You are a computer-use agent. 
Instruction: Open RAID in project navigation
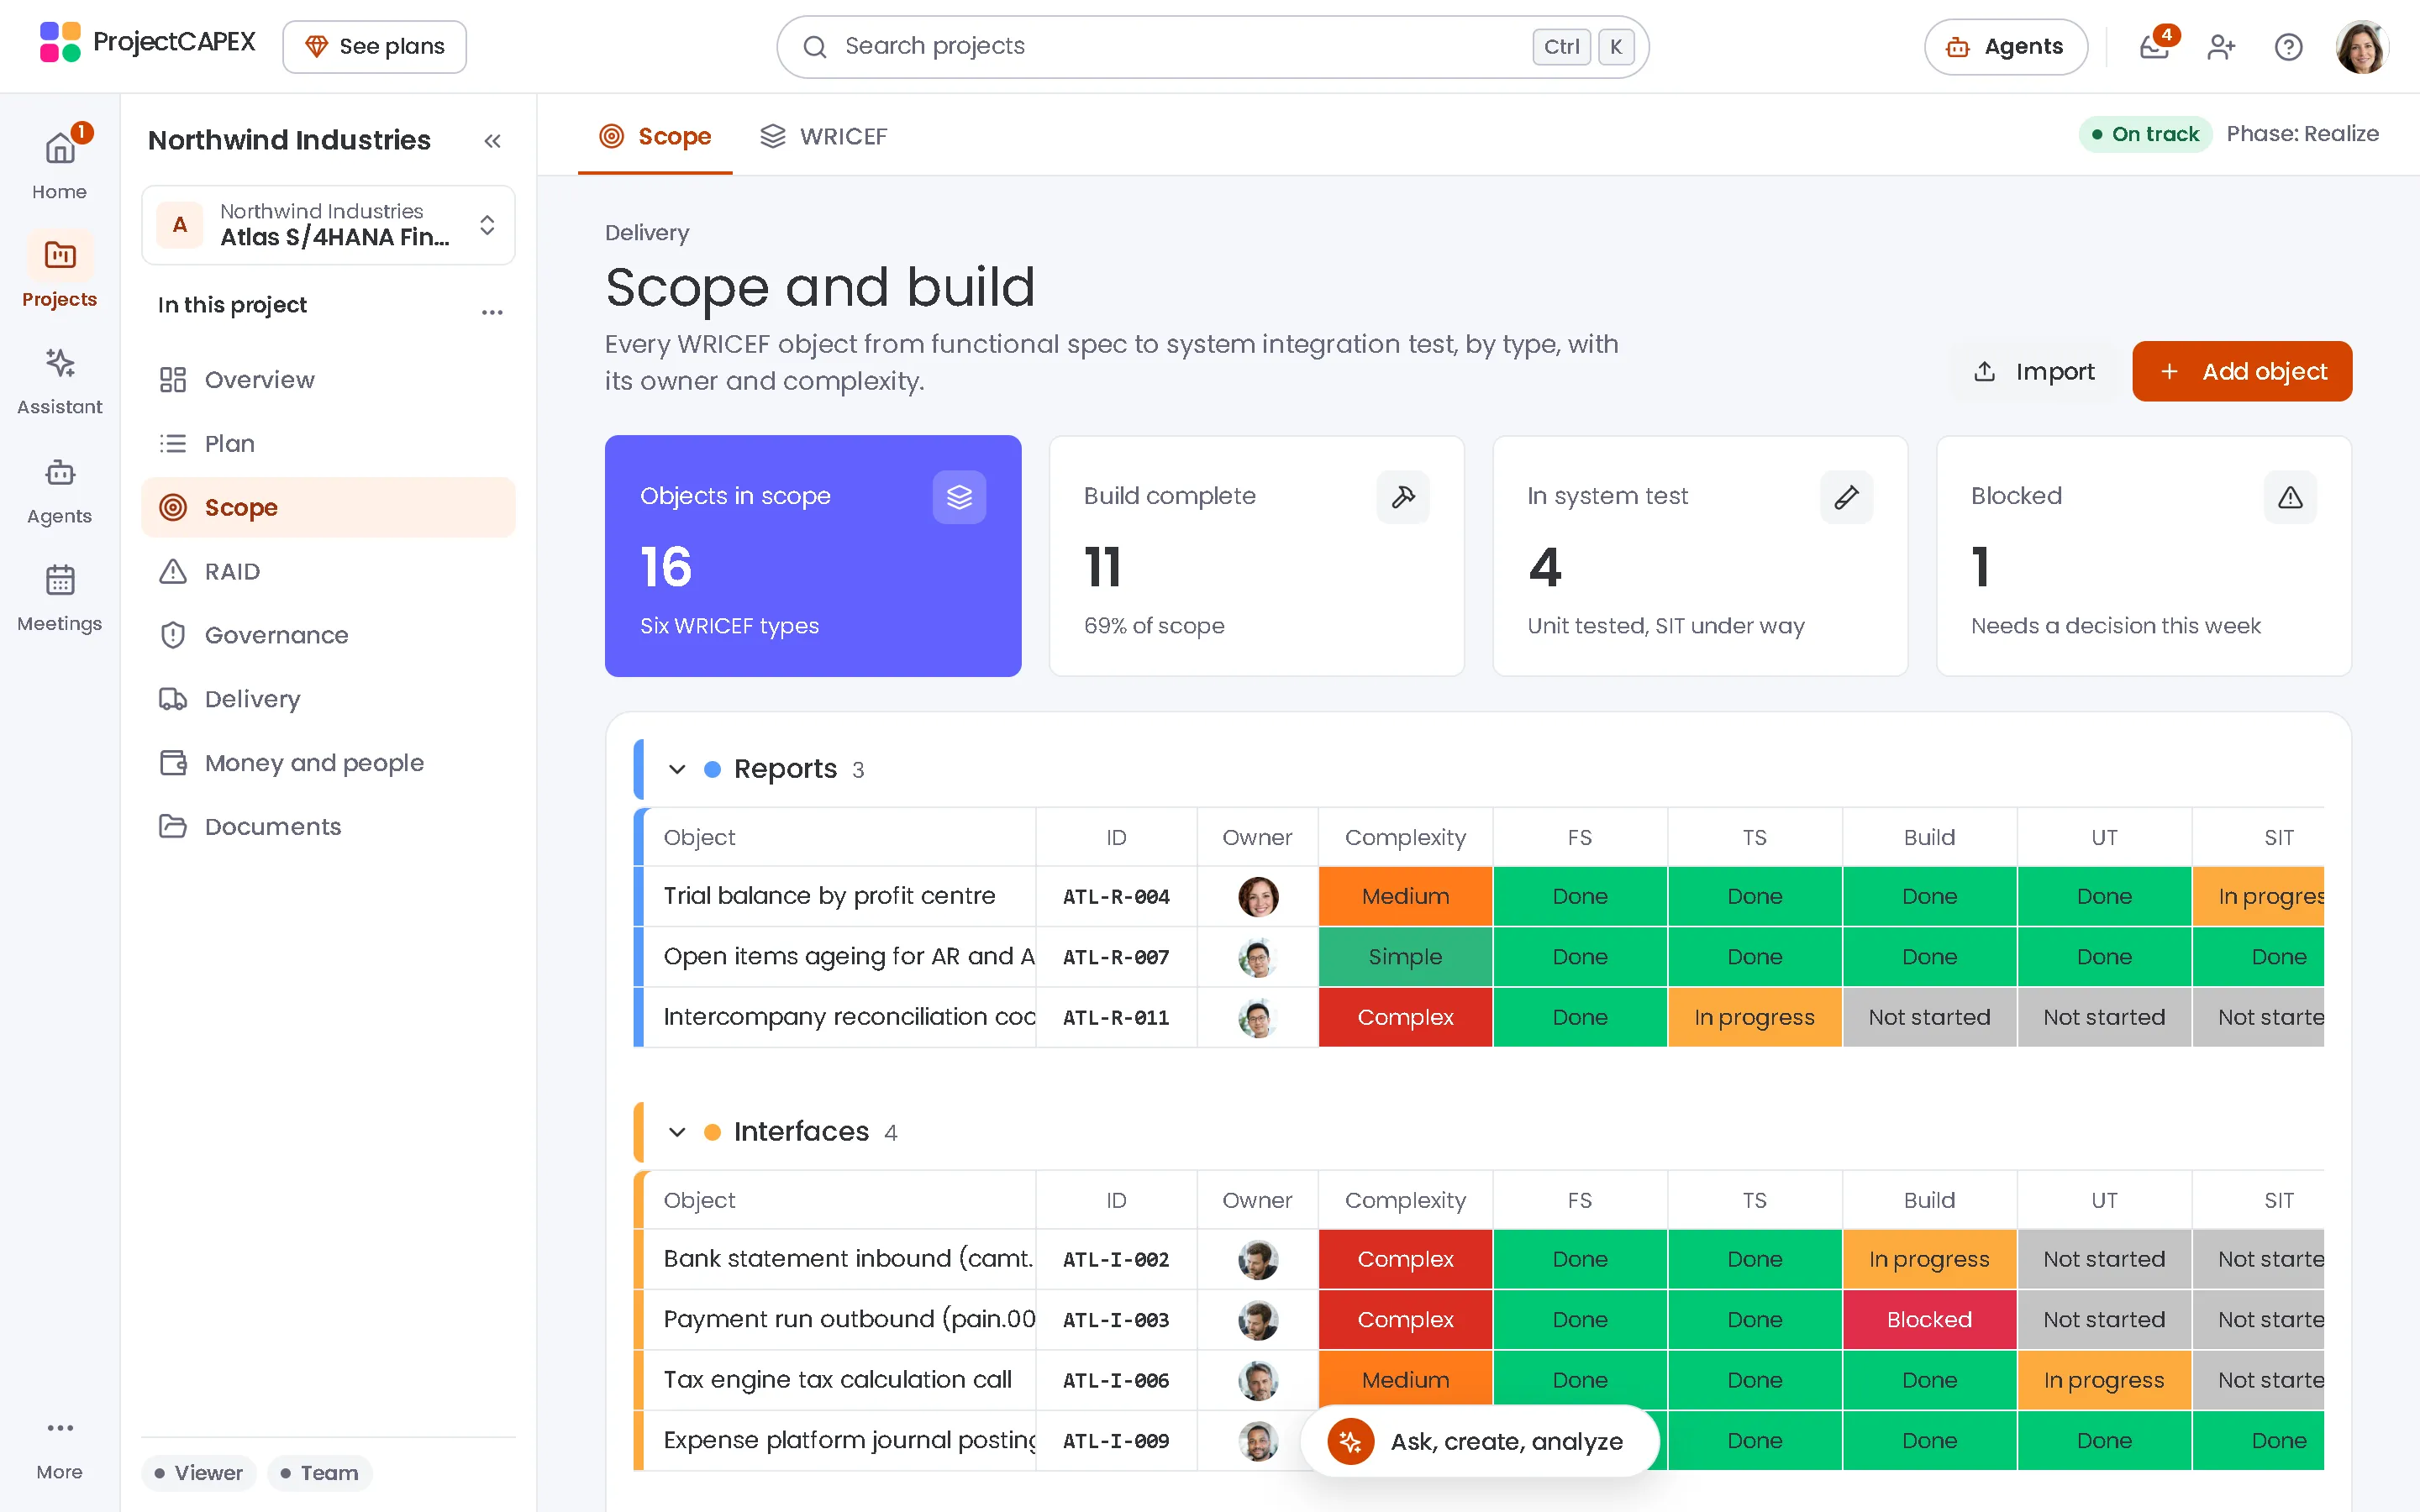tap(328, 571)
